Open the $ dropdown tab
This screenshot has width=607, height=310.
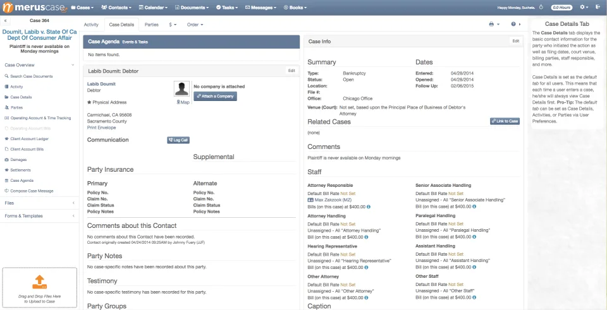[173, 25]
